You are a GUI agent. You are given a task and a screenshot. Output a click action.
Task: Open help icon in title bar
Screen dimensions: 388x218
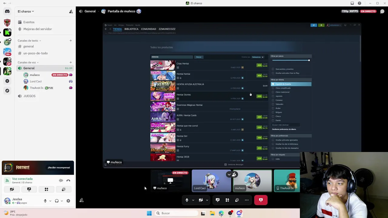pos(360,3)
